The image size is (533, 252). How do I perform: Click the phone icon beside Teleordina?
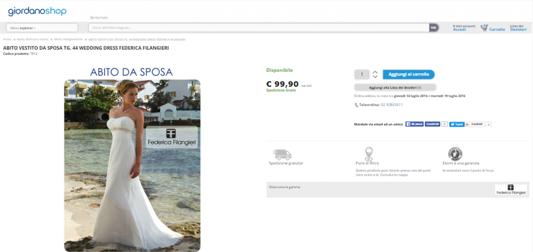[x=356, y=105]
